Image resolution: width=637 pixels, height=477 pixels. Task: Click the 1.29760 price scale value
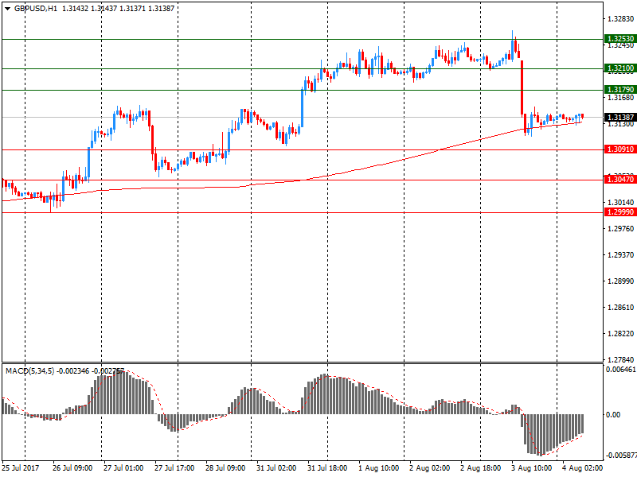620,229
